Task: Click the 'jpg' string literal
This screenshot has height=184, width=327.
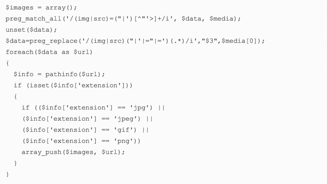Action: coord(140,108)
